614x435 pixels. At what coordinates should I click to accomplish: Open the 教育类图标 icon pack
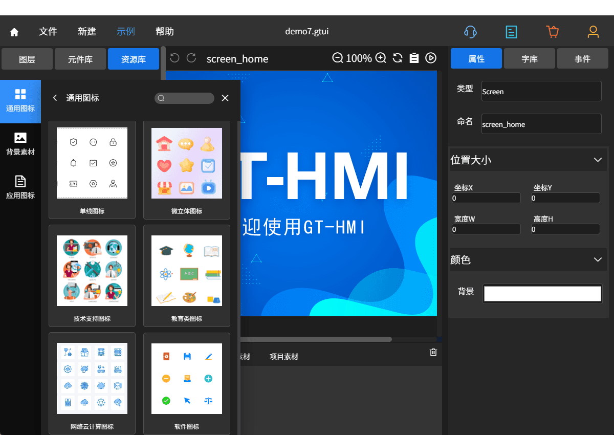click(x=187, y=276)
